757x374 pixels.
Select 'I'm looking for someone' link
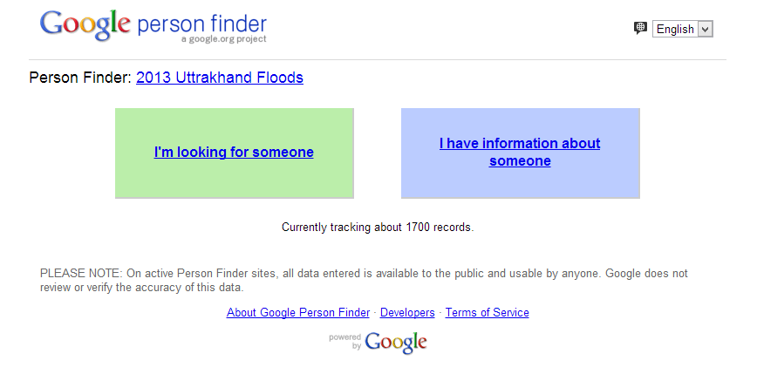234,152
